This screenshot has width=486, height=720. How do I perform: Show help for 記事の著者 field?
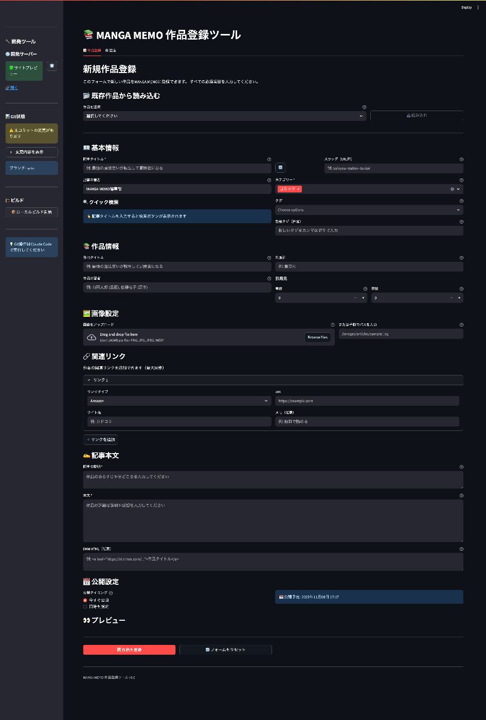click(269, 180)
